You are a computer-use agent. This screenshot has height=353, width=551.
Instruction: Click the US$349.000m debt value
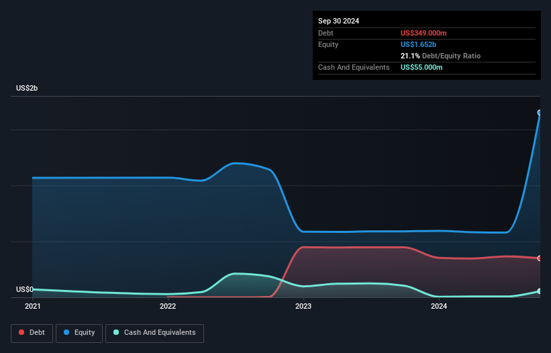click(x=423, y=33)
